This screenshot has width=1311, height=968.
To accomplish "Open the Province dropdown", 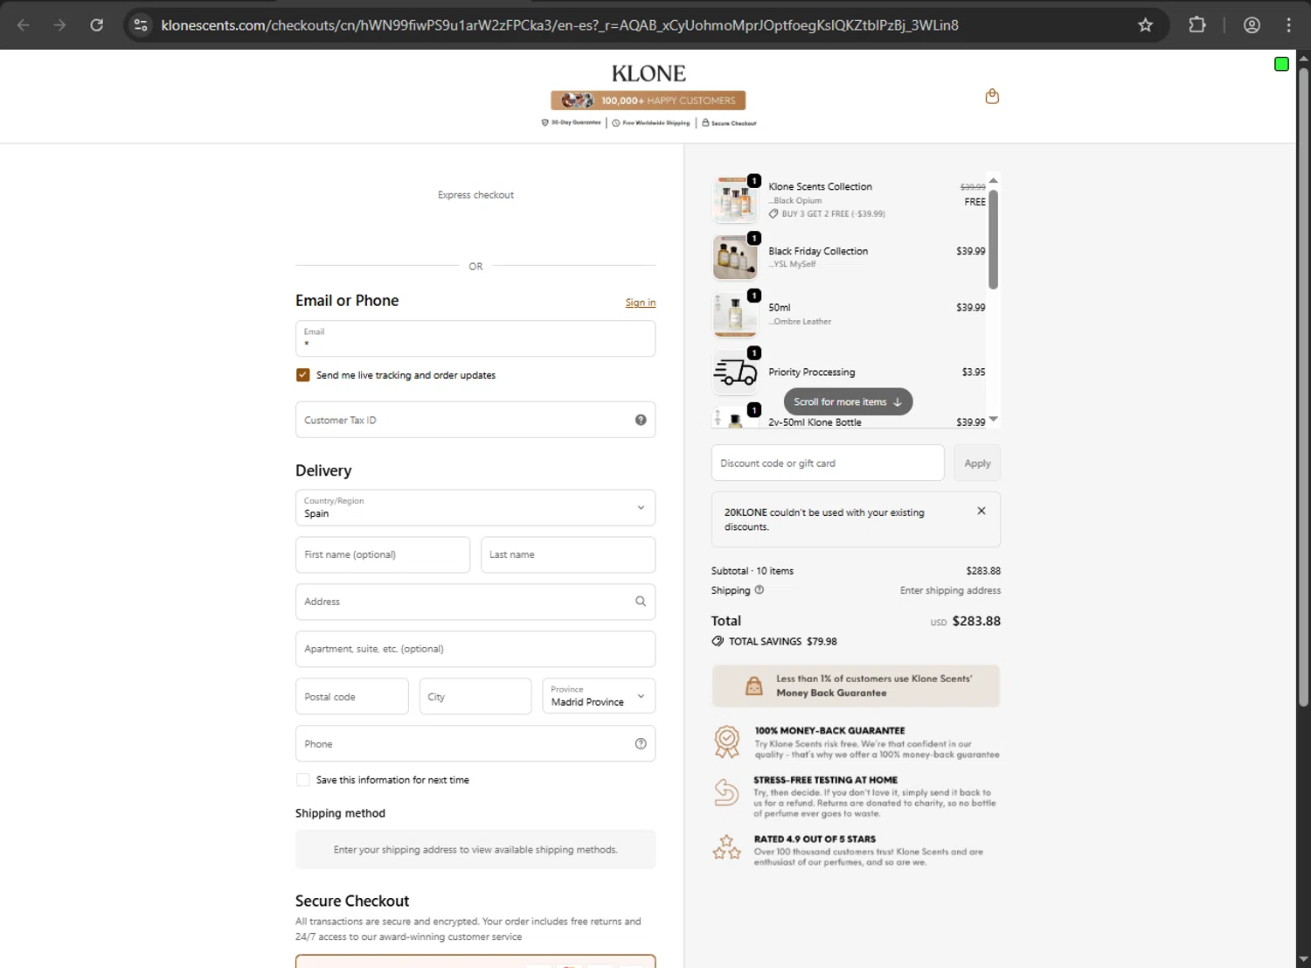I will 599,697.
